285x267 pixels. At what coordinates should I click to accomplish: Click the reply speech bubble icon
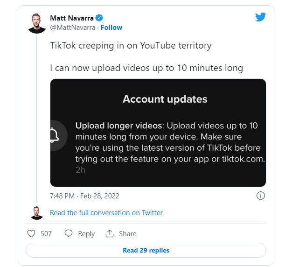click(x=69, y=233)
